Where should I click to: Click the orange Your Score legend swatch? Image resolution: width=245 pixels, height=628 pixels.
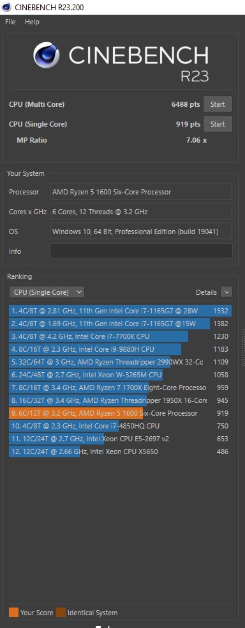(13, 613)
